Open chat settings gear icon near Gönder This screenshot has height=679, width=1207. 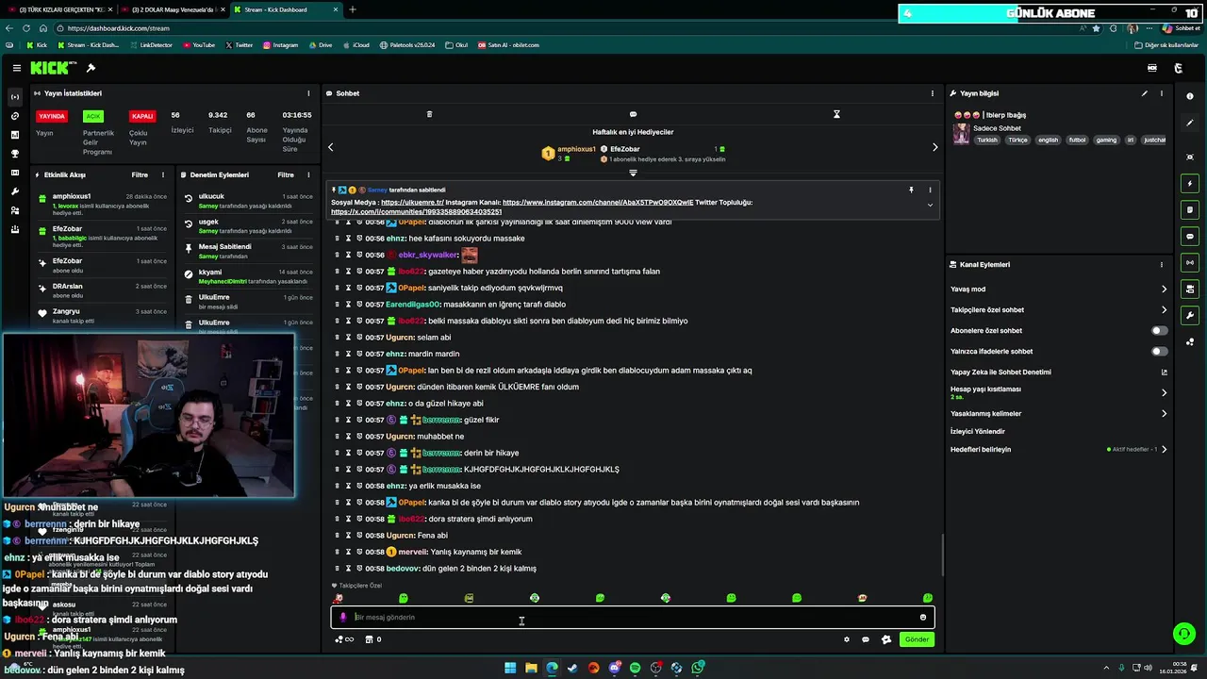pos(846,639)
